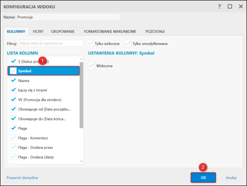Viewport: 247px width, 186px height.
Task: Open the GRUPOWANIE tab
Action: (x=63, y=32)
